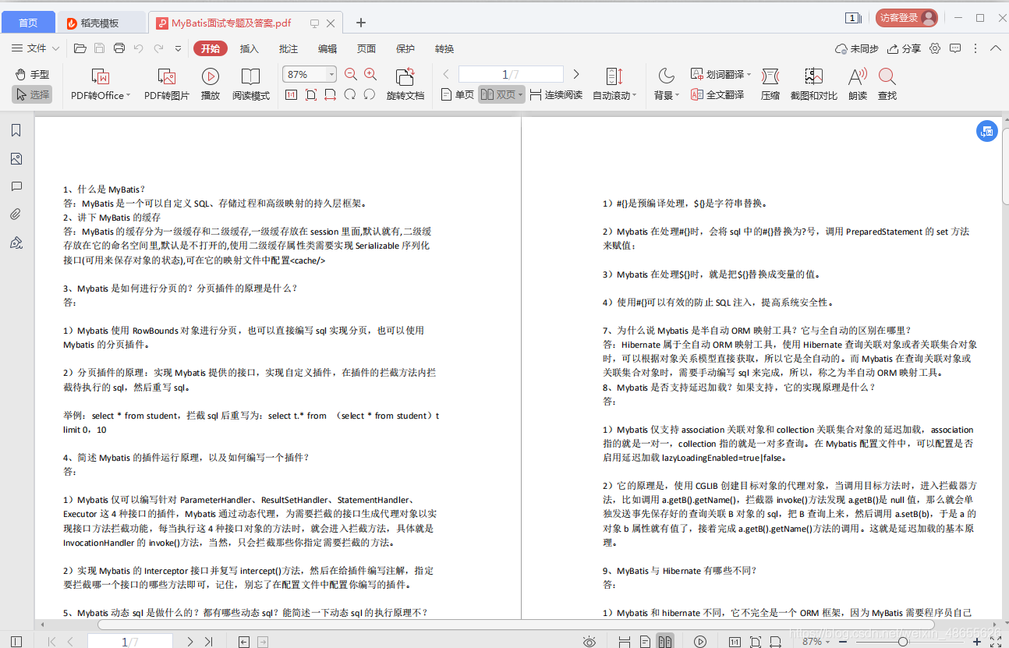Open bookmarks panel in left sidebar
This screenshot has width=1009, height=648.
coord(16,130)
